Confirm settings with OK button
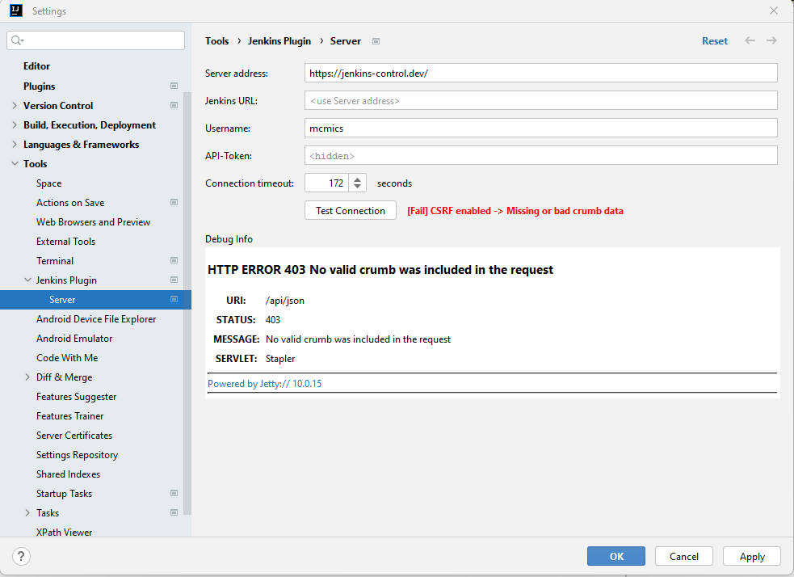Screen dimensions: 794x577 (616, 556)
